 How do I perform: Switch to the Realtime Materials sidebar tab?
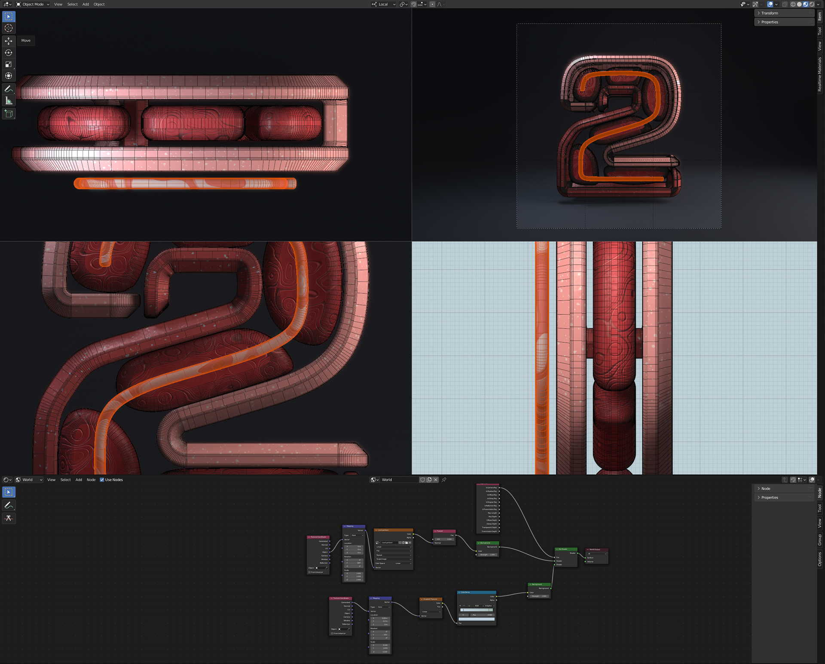pos(820,74)
